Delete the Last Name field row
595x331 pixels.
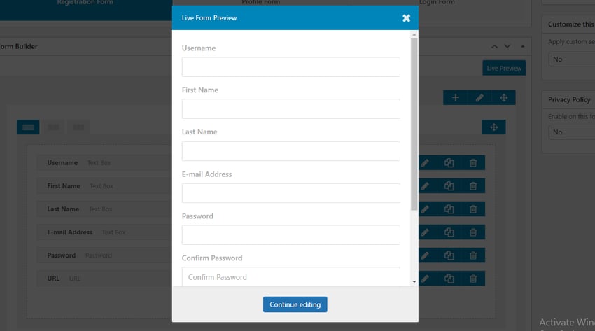point(473,209)
